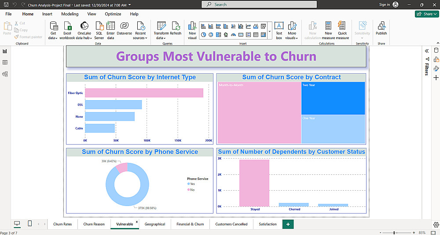Go to the Satisfaction page
440x235 pixels.
[268, 224]
